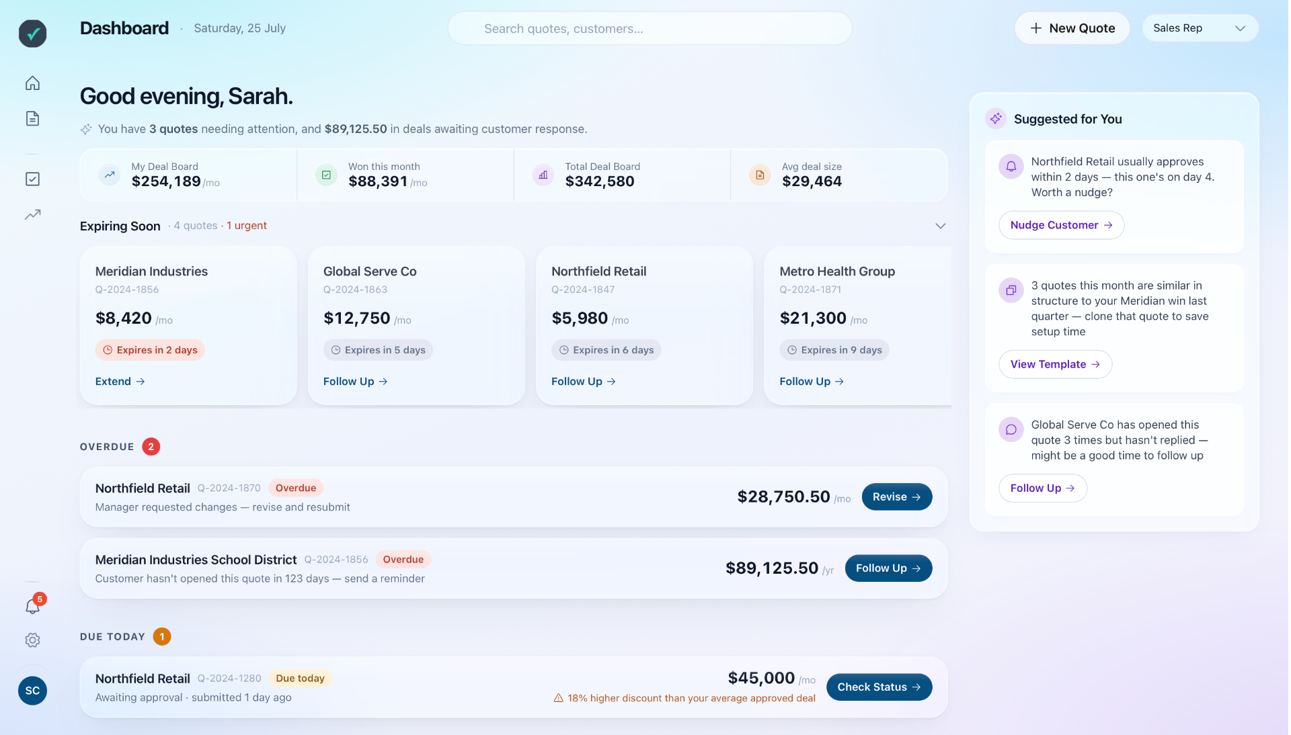This screenshot has height=735, width=1291.
Task: Click Revise for Northfield Retail overdue quote
Action: pyautogui.click(x=896, y=496)
